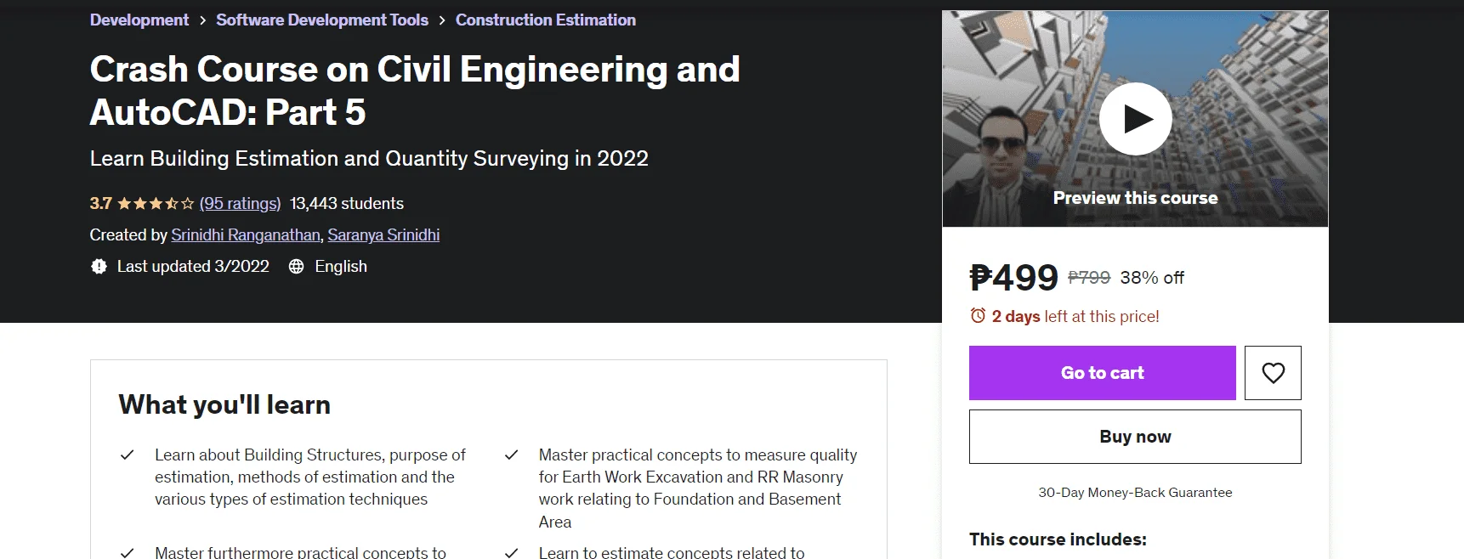Click checkmark beside Learn about Building Structures
The image size is (1464, 559).
(x=128, y=455)
